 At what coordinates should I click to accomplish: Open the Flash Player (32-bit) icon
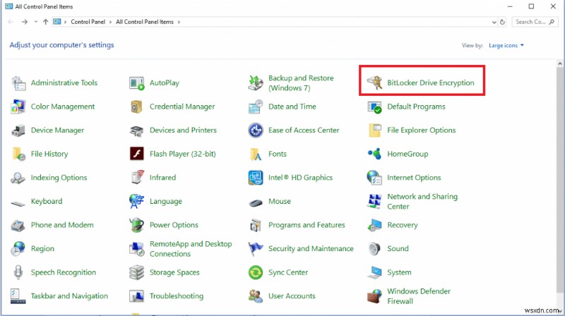(x=136, y=154)
